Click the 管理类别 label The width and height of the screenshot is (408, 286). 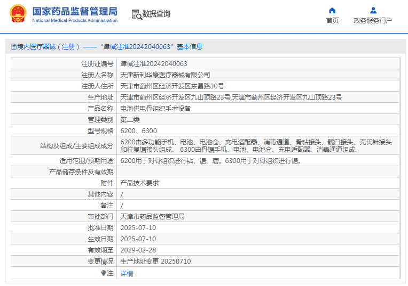pos(100,120)
